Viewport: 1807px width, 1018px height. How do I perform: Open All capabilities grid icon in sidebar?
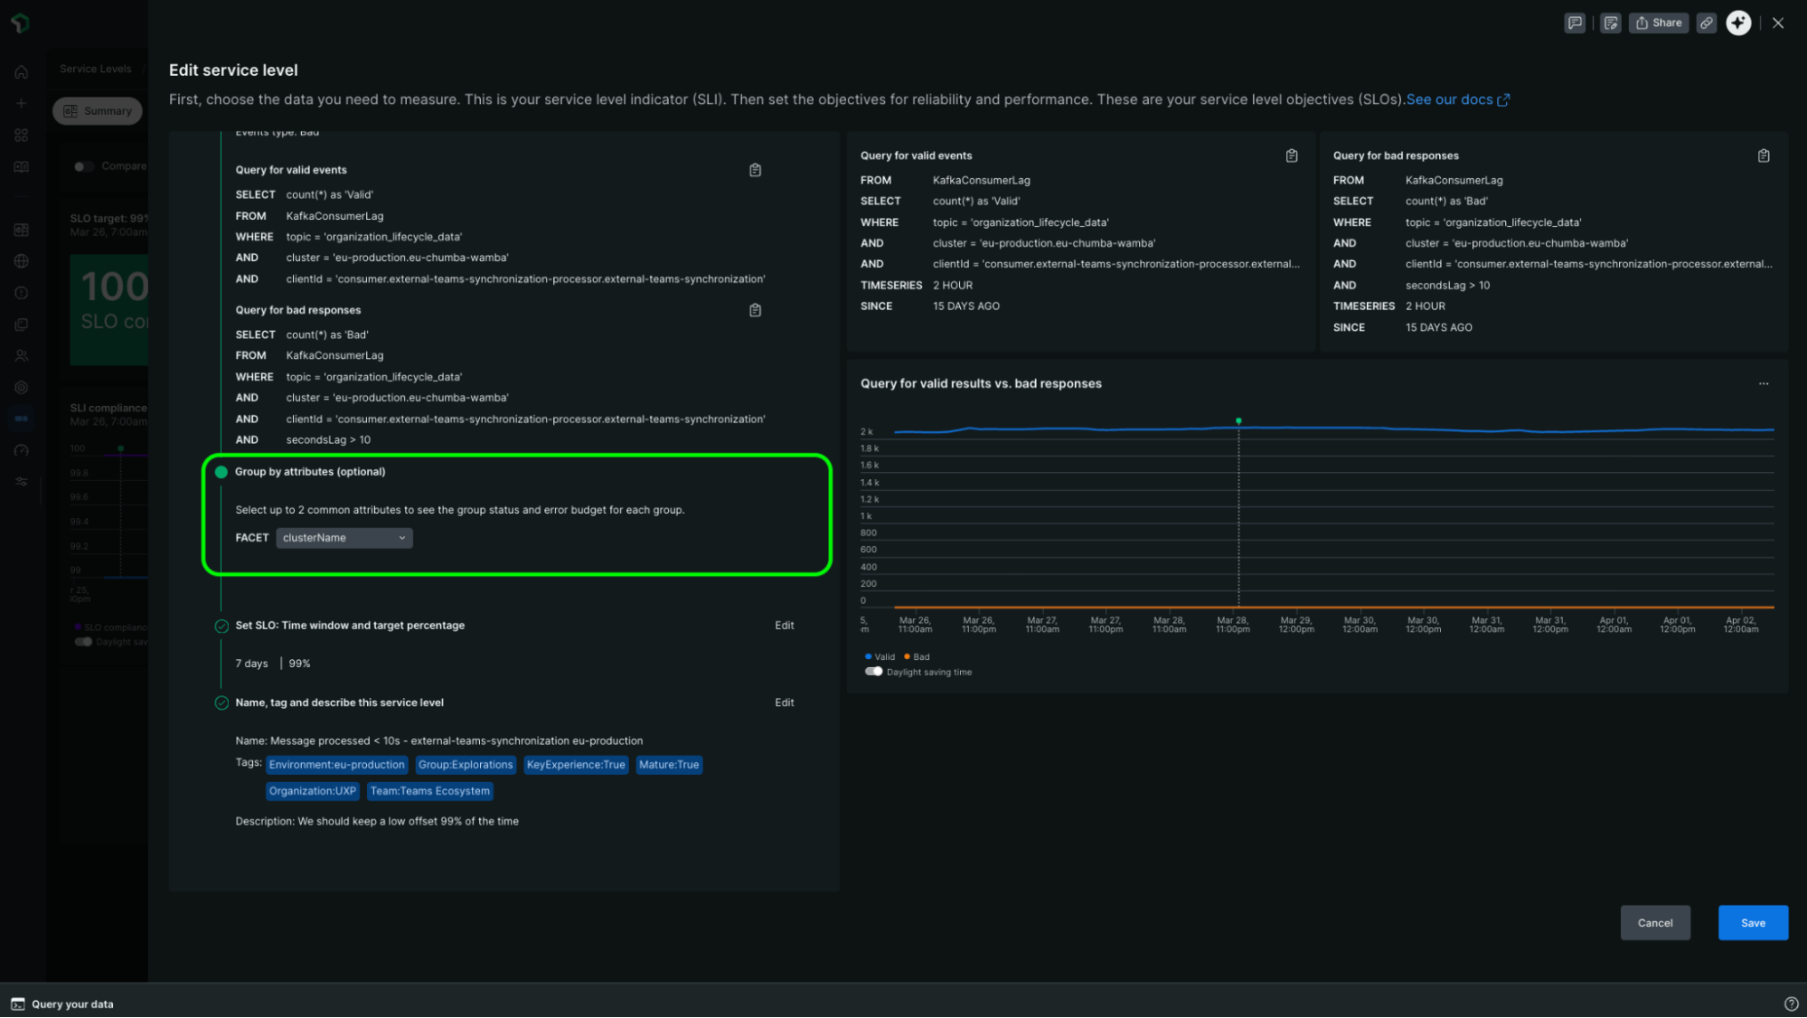(22, 136)
